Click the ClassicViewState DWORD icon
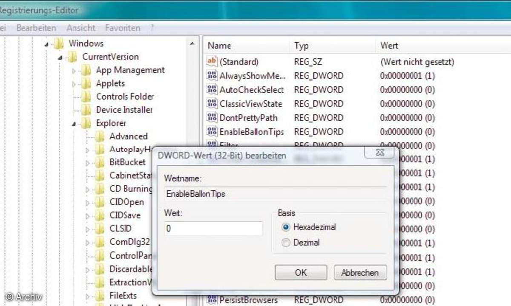Viewport: 511px width, 306px height. (212, 103)
